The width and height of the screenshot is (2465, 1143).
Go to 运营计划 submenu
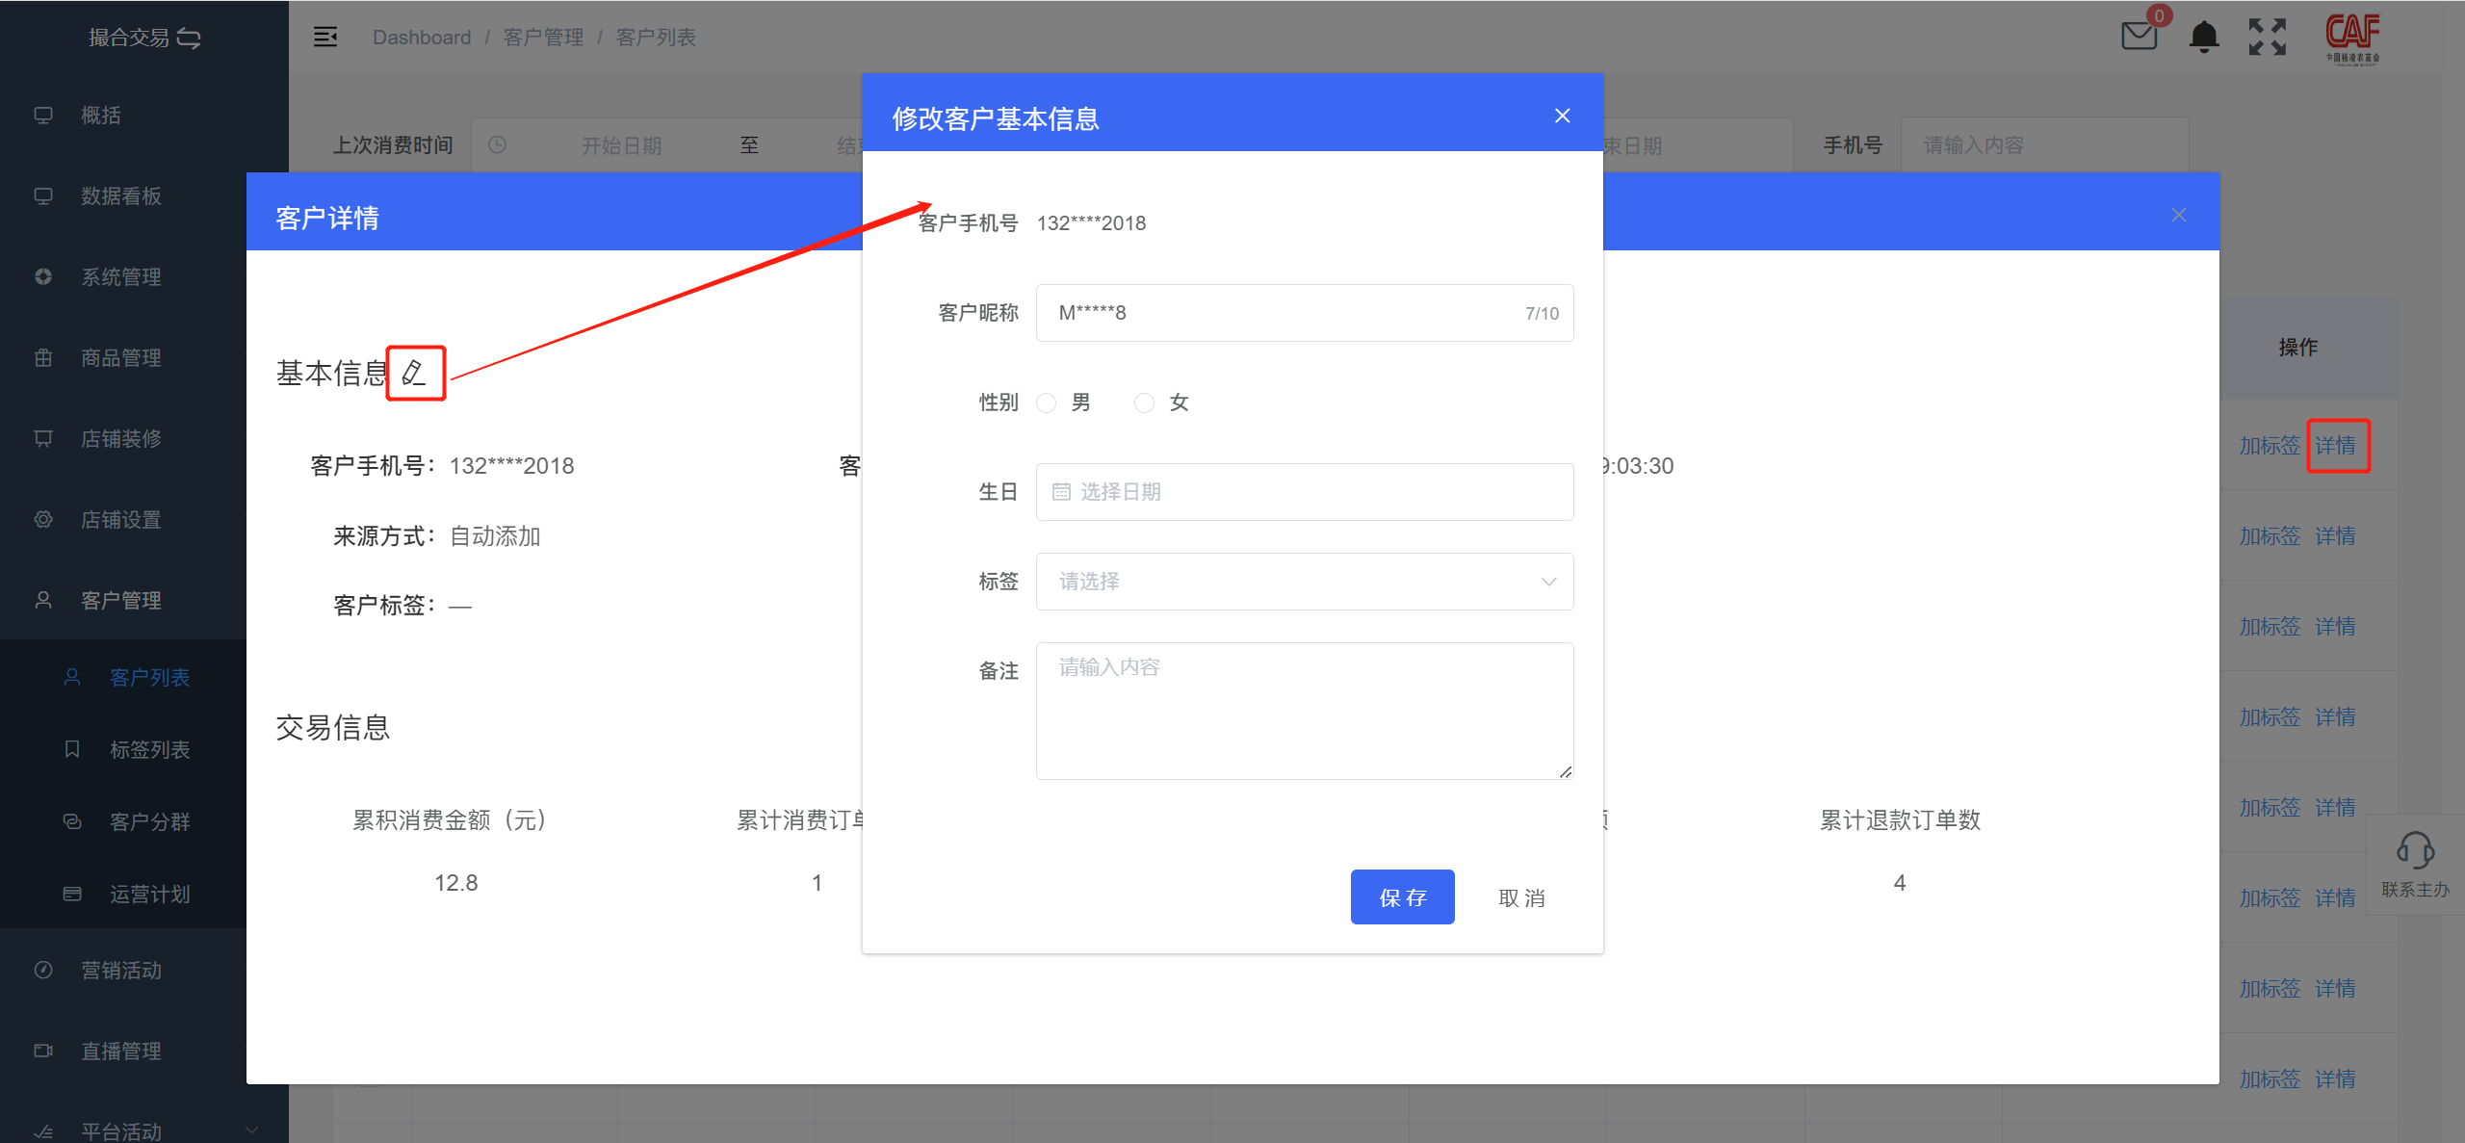point(149,894)
